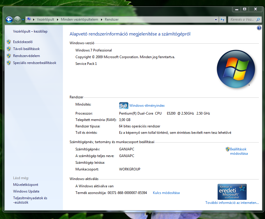Open Távoli beállítások link
265x219 pixels.
(x=27, y=49)
